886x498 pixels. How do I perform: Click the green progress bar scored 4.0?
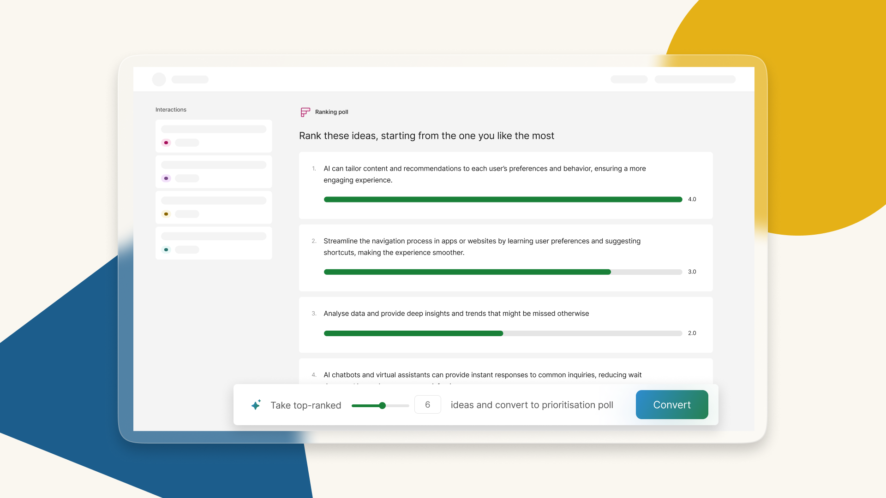[503, 199]
